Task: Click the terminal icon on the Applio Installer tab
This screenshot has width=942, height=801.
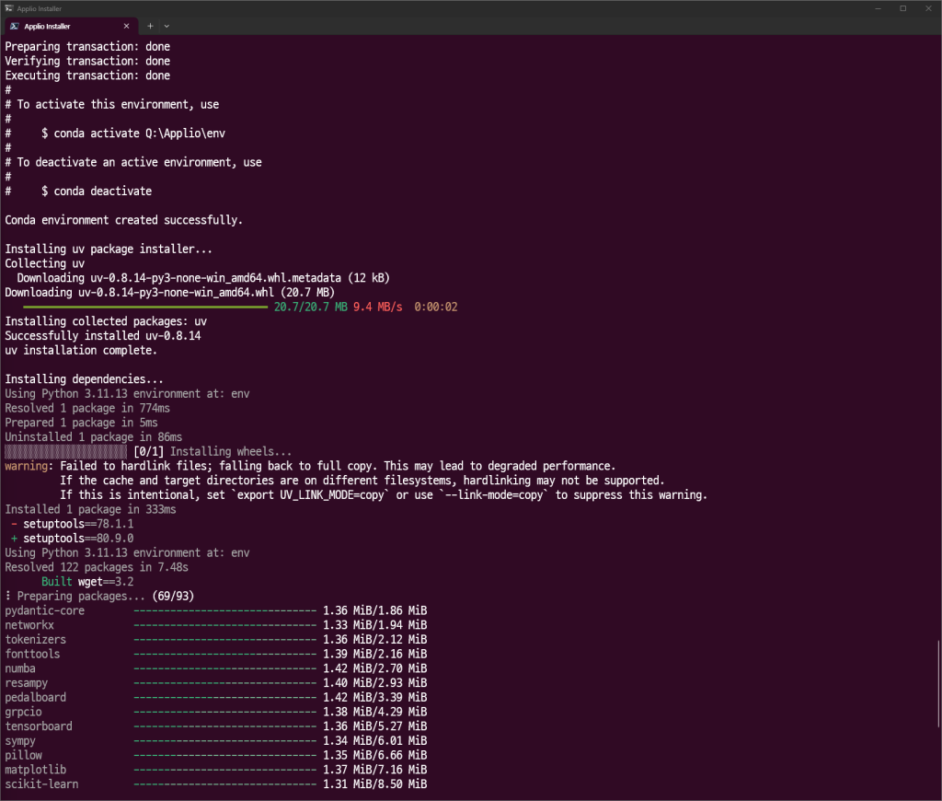Action: [15, 26]
